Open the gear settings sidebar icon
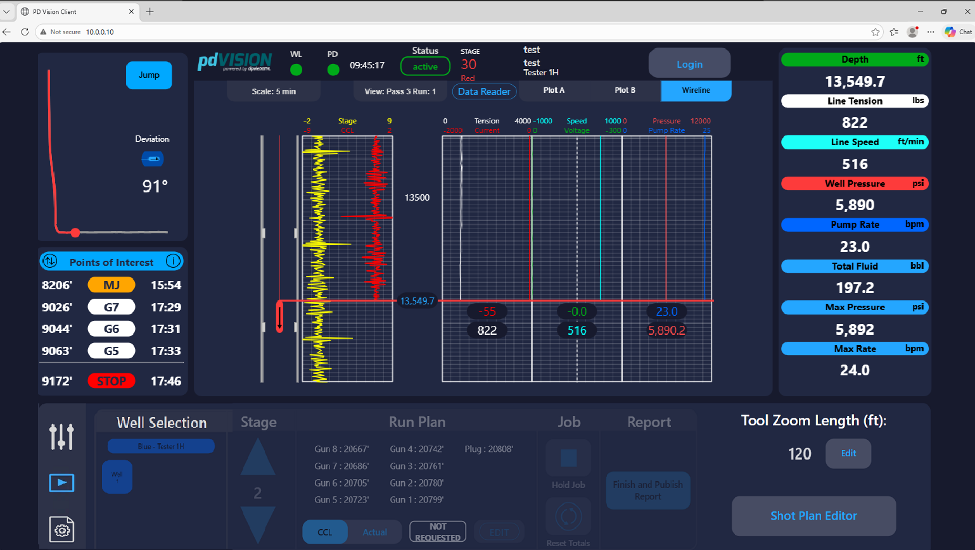This screenshot has height=550, width=975. coord(61,529)
